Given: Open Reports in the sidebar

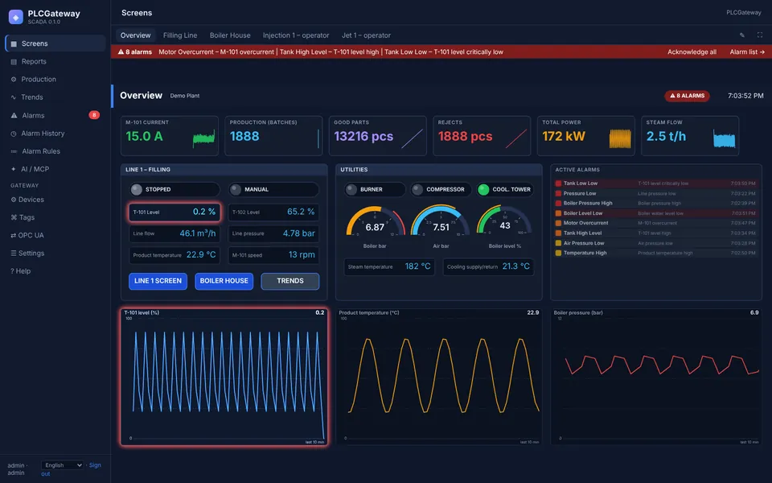Looking at the screenshot, I should click(55, 62).
